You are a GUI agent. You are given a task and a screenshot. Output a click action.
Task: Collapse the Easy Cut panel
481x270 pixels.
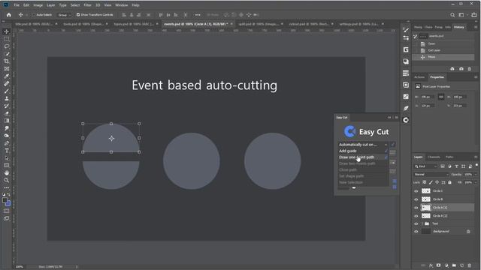[389, 118]
